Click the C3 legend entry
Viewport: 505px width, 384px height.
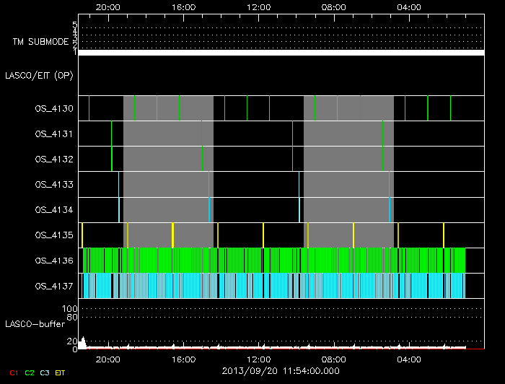46,372
